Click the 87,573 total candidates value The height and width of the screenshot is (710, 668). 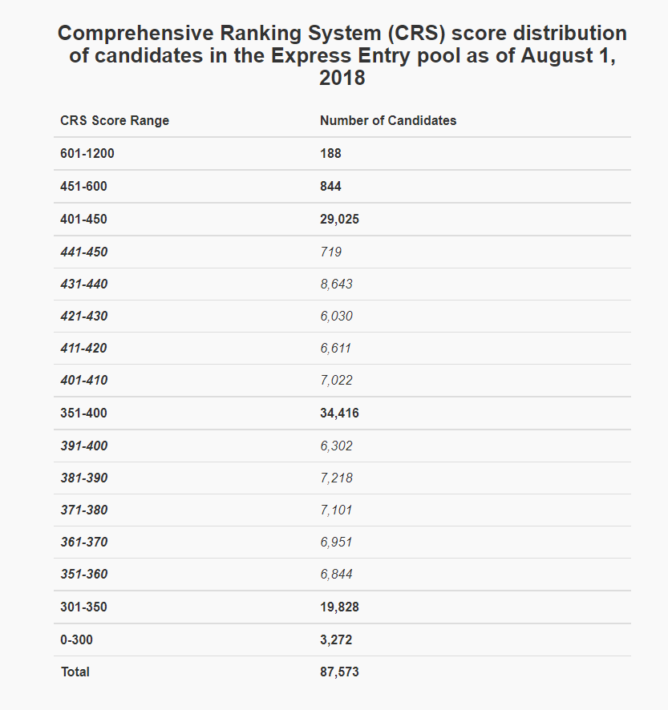point(339,672)
